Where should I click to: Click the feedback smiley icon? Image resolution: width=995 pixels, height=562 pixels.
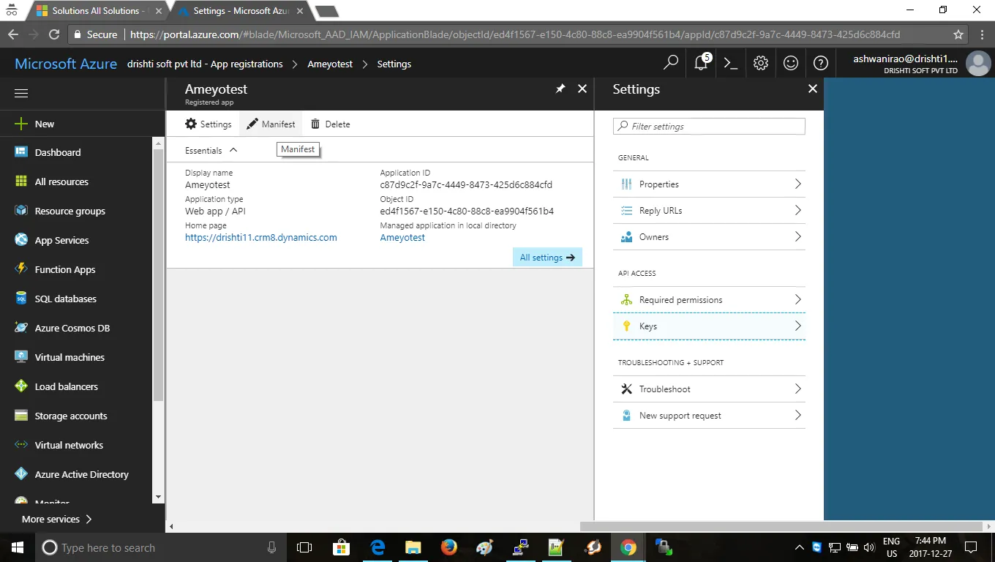click(791, 64)
